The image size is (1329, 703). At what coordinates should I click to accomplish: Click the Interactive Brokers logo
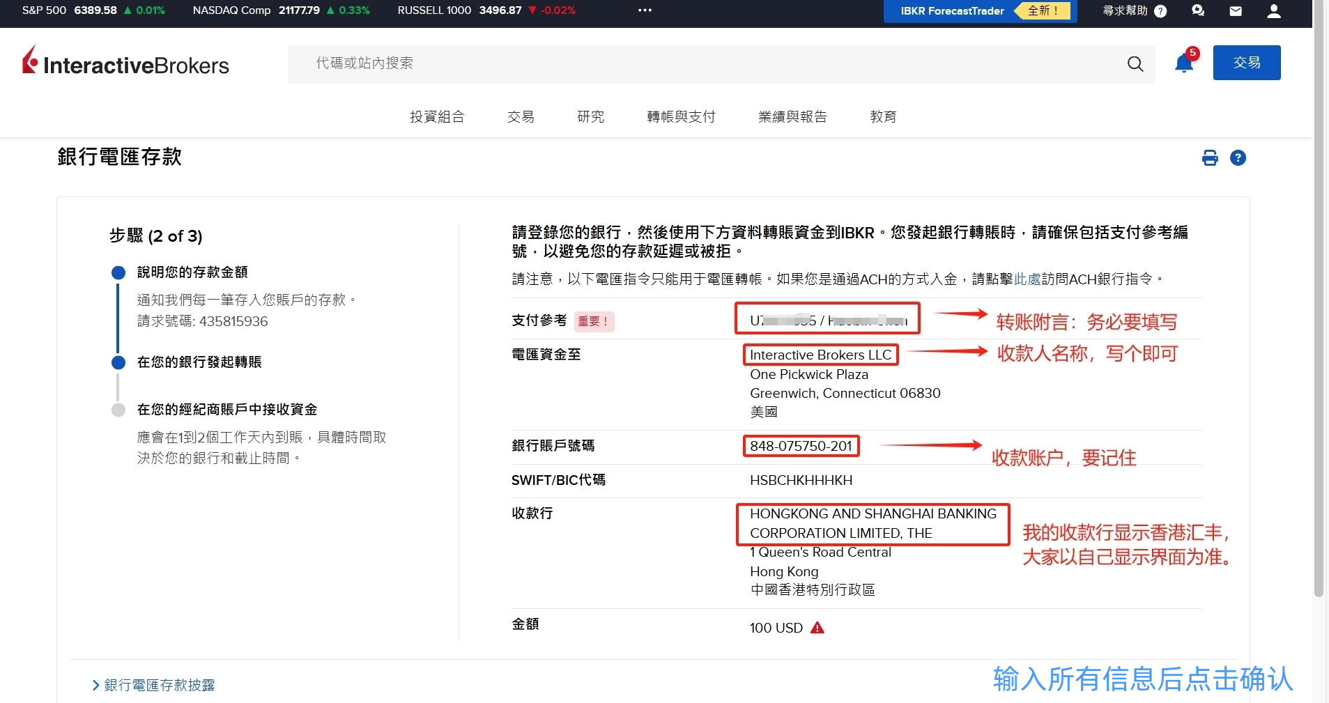pyautogui.click(x=125, y=62)
